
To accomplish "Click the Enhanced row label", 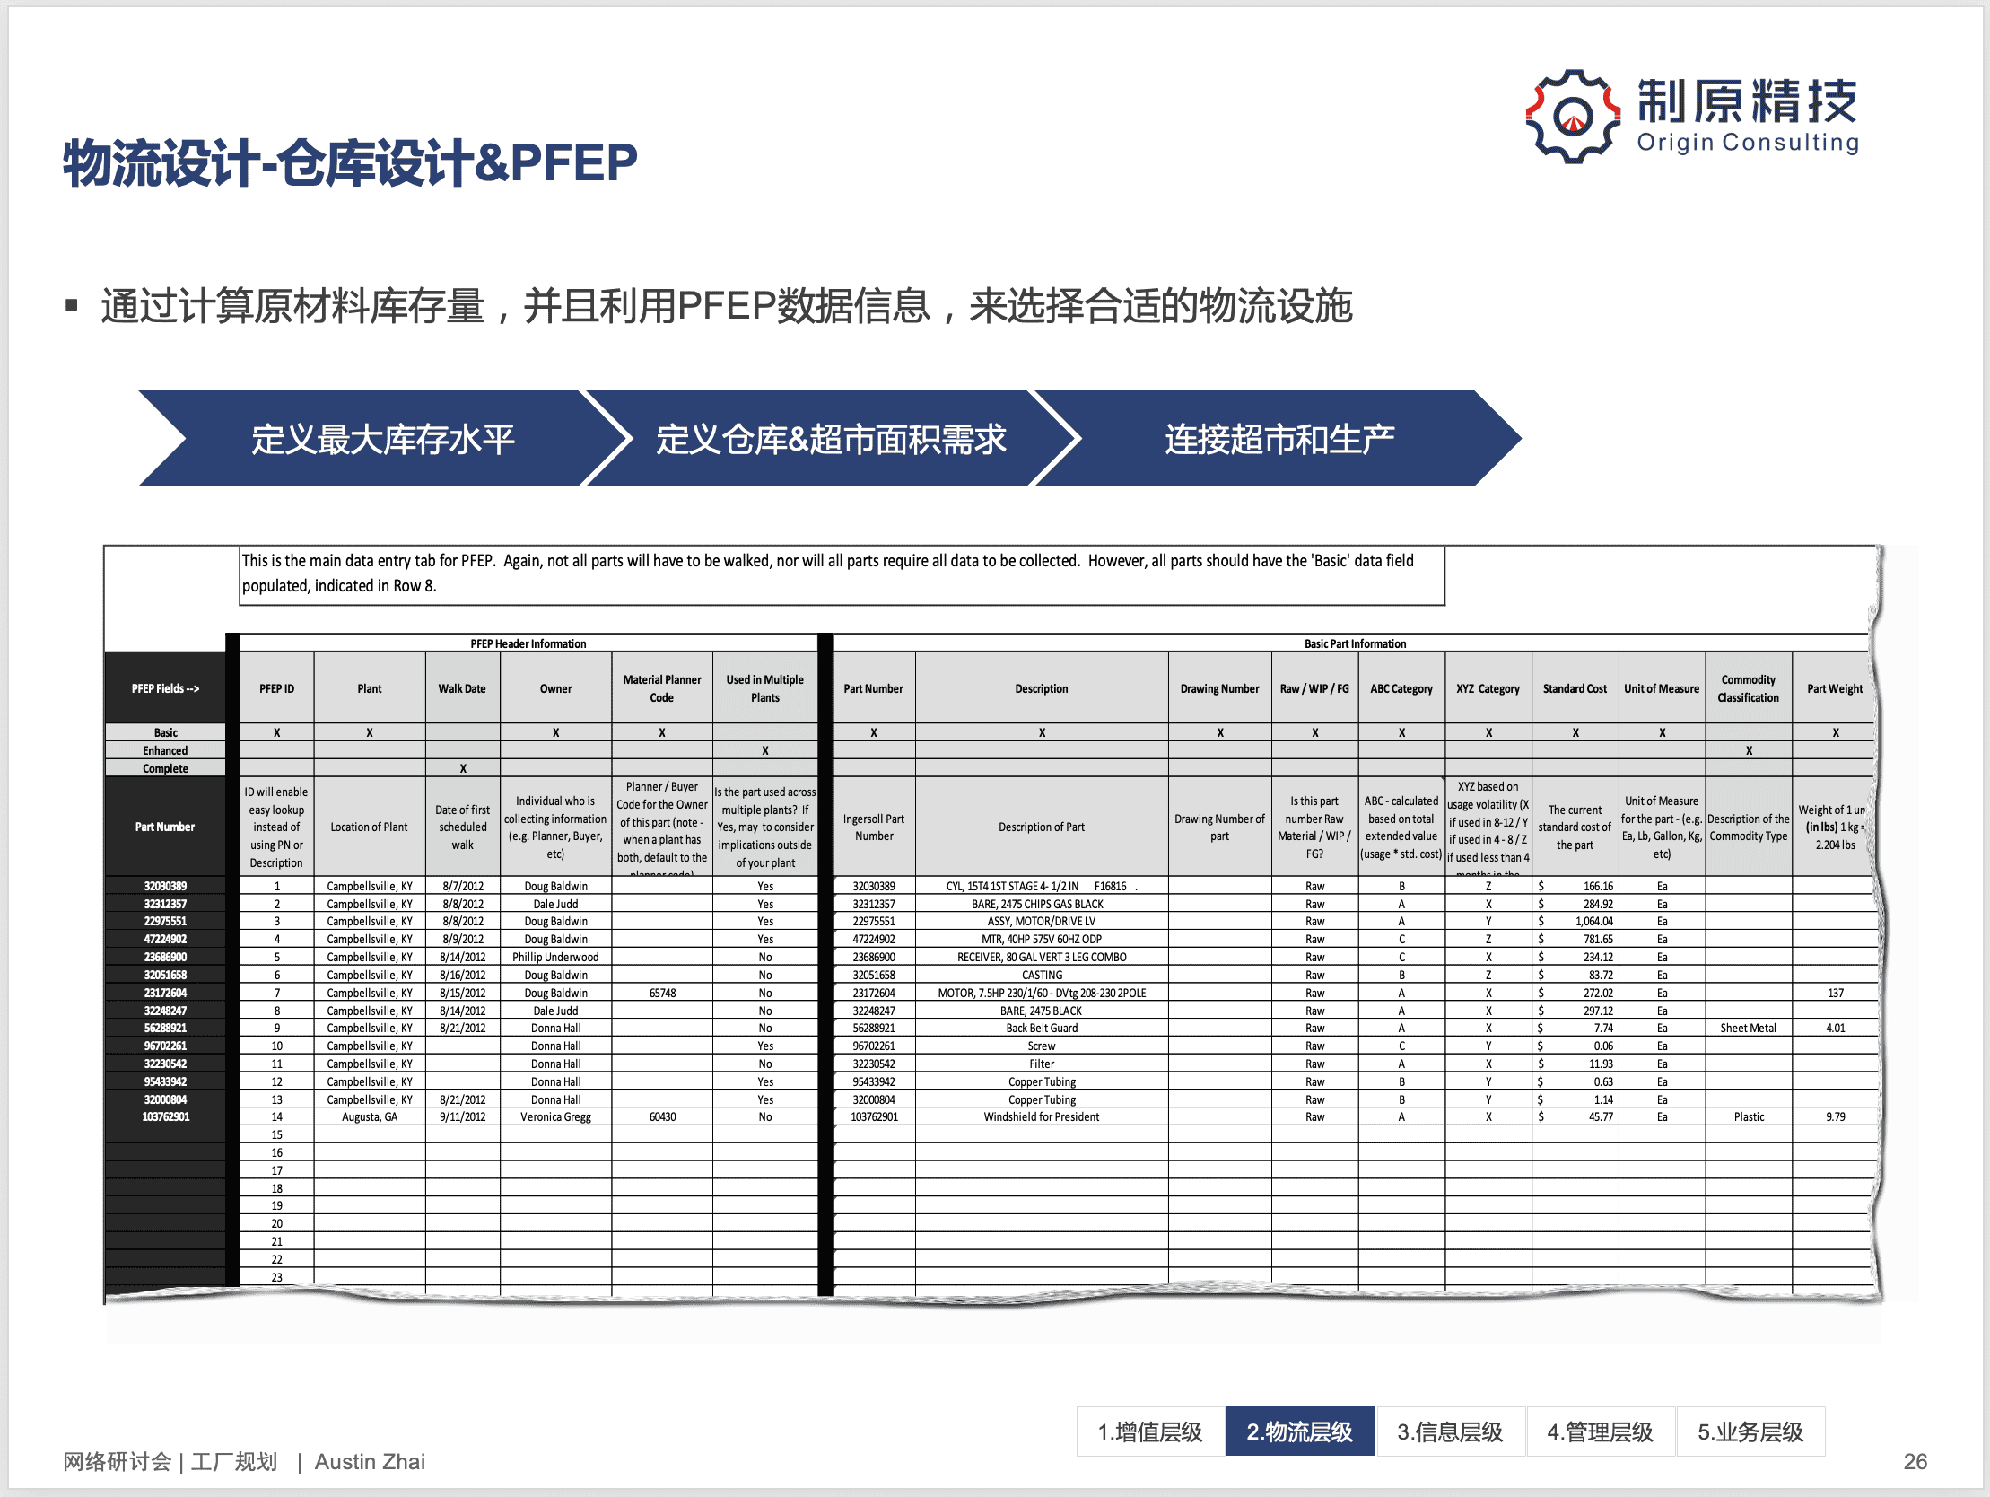I will pos(164,751).
